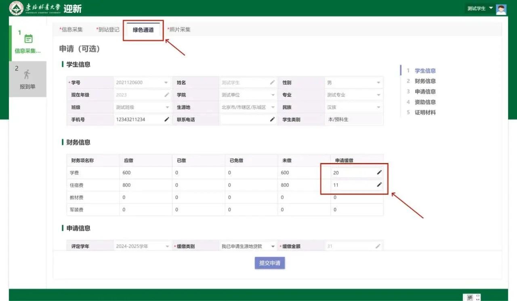
Task: Click the 提交申请 submit button
Action: click(270, 263)
